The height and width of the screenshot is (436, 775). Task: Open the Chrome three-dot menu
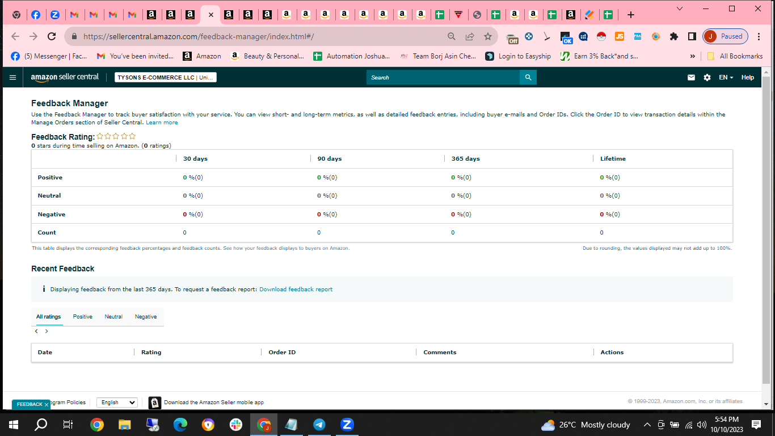[x=759, y=36]
